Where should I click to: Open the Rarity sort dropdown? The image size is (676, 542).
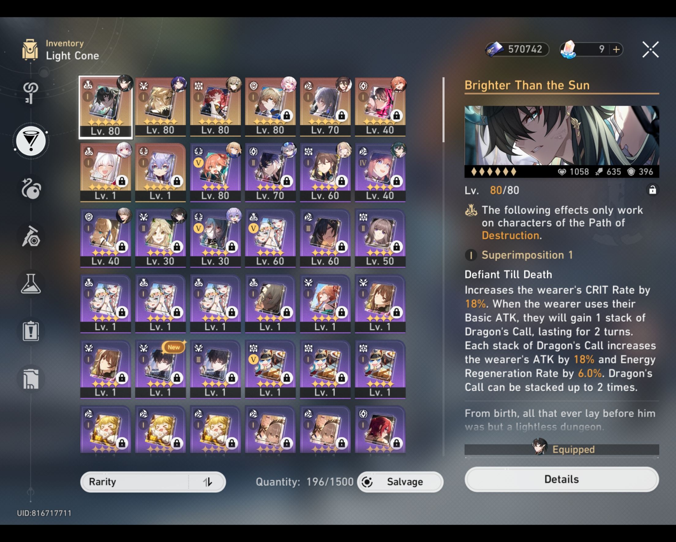coord(135,482)
